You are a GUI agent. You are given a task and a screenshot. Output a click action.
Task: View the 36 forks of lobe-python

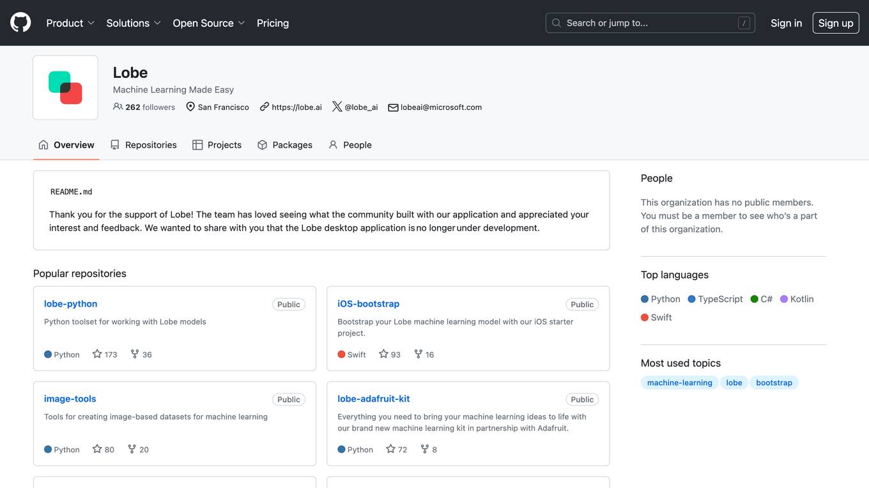pos(141,355)
